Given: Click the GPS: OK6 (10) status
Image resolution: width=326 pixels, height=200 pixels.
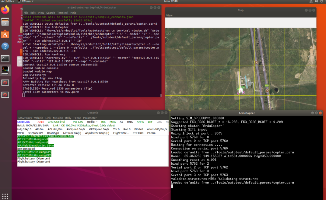Looking at the screenshot, I should [x=56, y=122].
